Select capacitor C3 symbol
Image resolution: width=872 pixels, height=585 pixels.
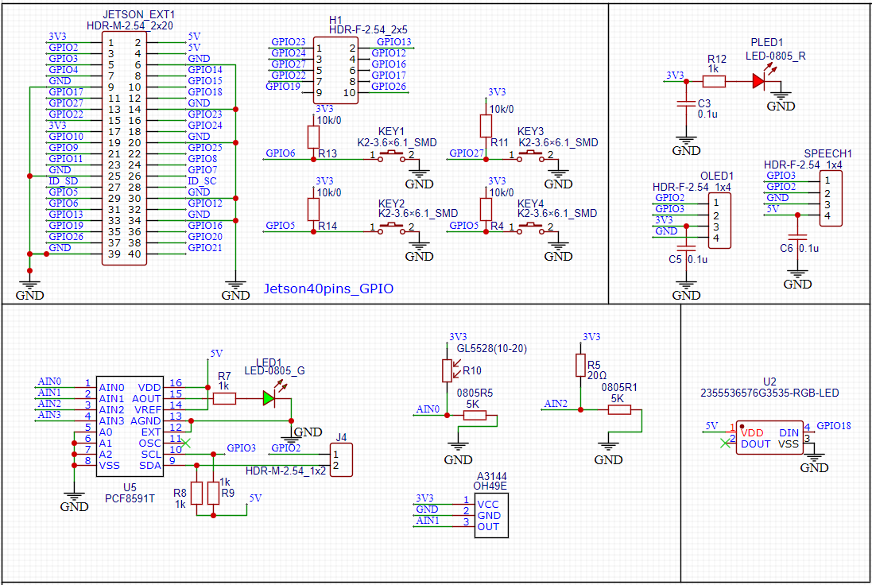686,104
